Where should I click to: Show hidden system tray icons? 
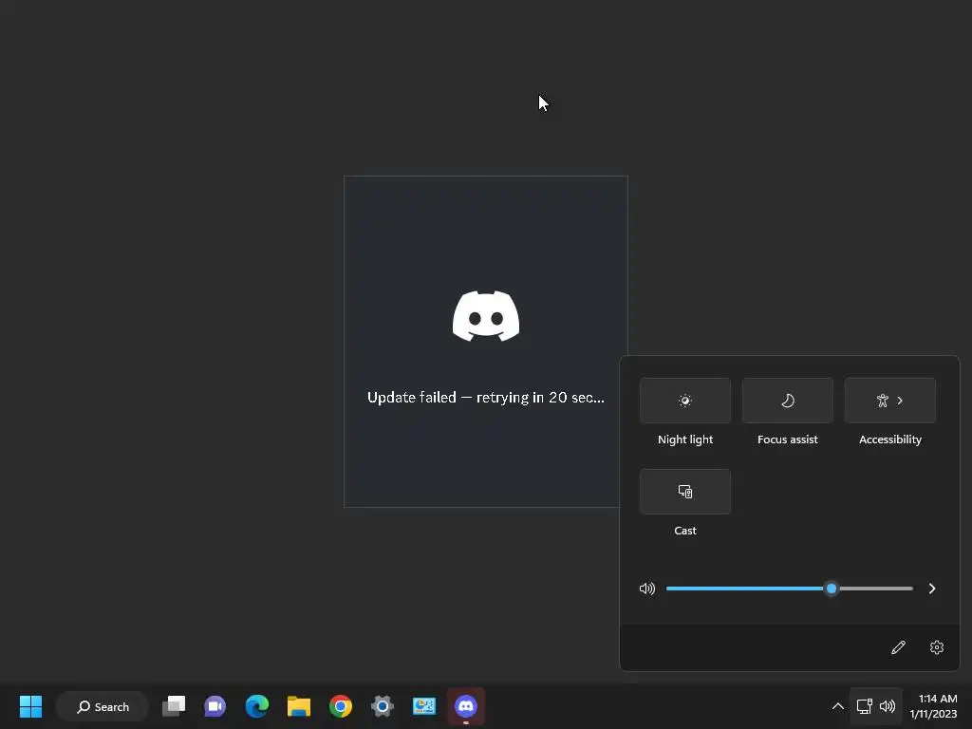pos(837,706)
